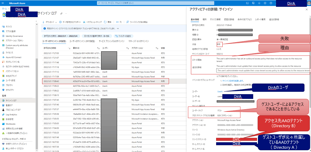Screen dimensions: 311x152
Task: Open アプリの登録 in the sidebar
Action: pyautogui.click(x=11, y=31)
